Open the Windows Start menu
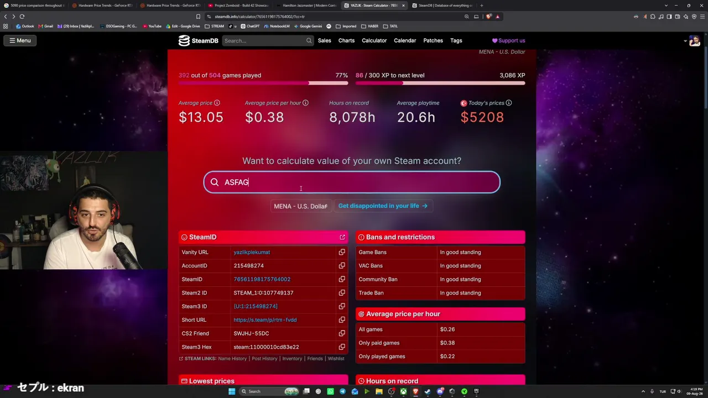This screenshot has height=398, width=708. 232,391
